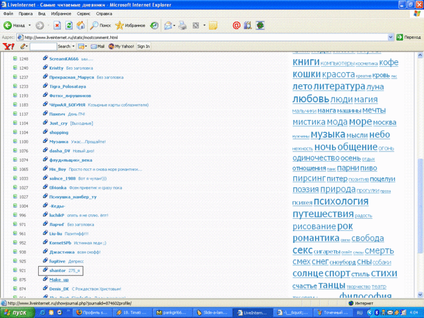This screenshot has height=318, width=424.
Task: Click the green bug toolbar icon
Action: [260, 25]
